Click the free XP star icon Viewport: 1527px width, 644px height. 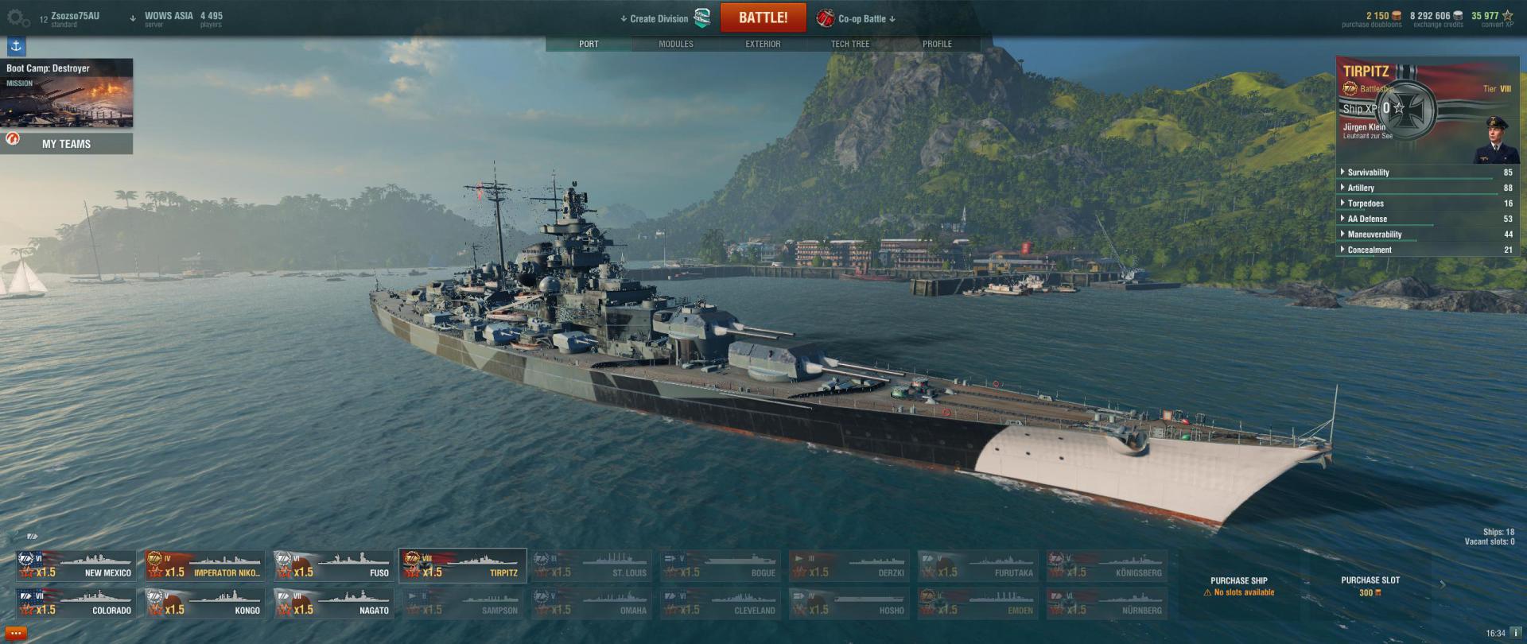pos(1507,15)
